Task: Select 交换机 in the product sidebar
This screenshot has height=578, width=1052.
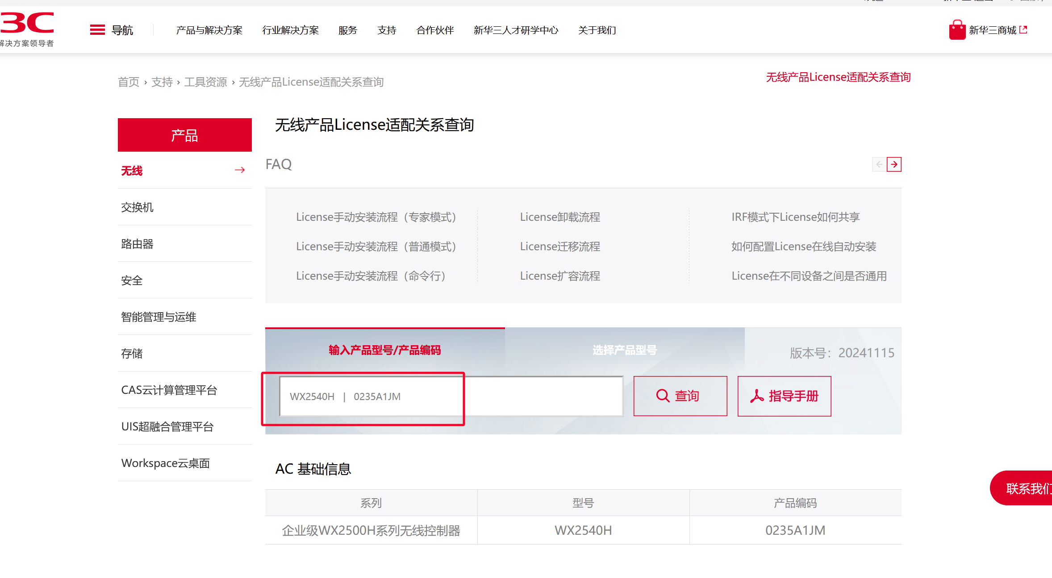Action: click(x=137, y=207)
